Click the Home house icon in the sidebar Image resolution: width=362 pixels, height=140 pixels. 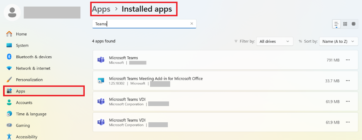click(x=9, y=34)
